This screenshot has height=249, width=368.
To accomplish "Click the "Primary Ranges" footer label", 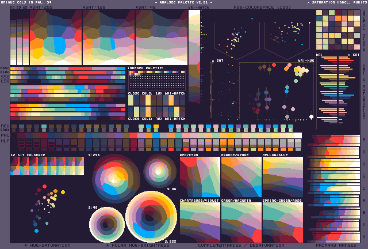I will [x=336, y=245].
